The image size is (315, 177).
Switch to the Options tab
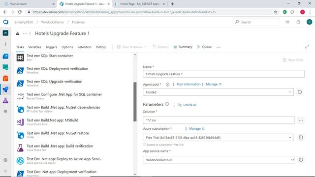pos(67,47)
